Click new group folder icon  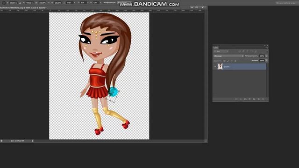click(x=254, y=99)
